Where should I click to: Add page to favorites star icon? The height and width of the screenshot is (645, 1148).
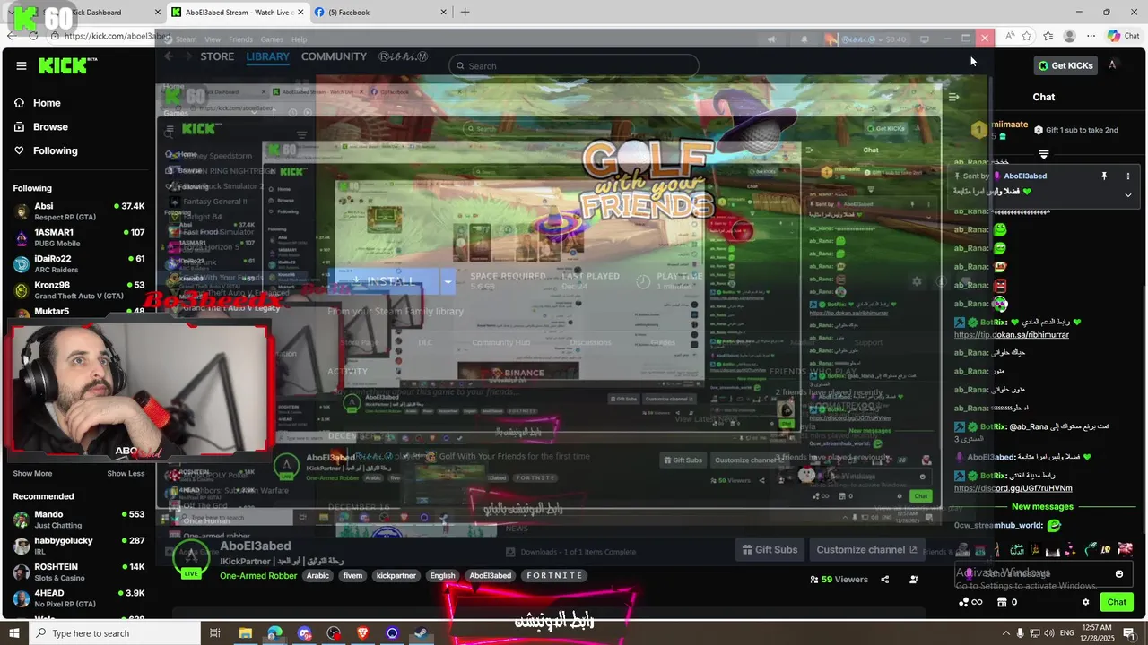click(x=1027, y=36)
